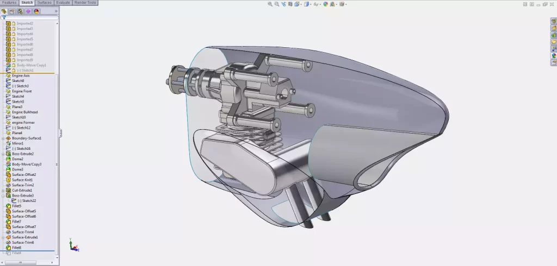
Task: Open the ConfigurationManager tab icon
Action: [x=20, y=11]
